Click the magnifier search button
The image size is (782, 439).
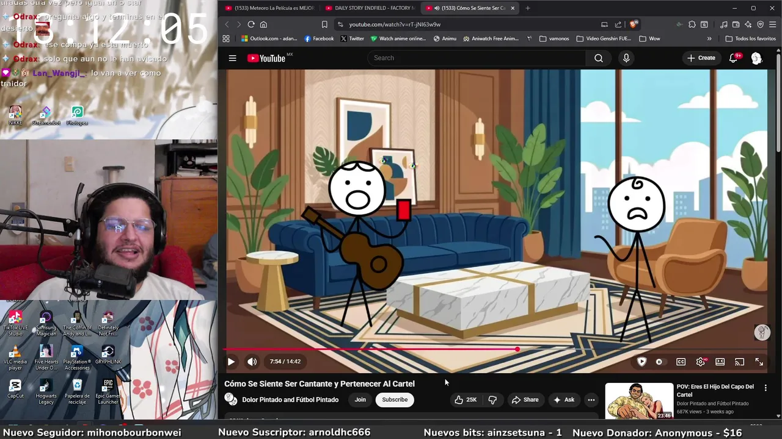pos(599,58)
